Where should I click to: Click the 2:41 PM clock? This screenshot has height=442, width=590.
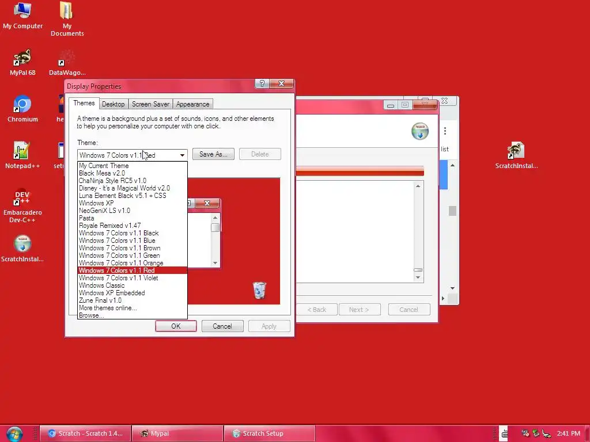(x=569, y=433)
